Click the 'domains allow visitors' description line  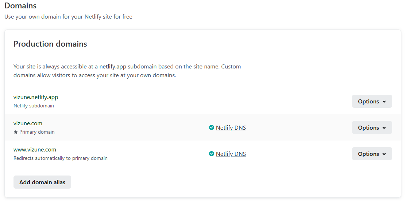(x=95, y=76)
